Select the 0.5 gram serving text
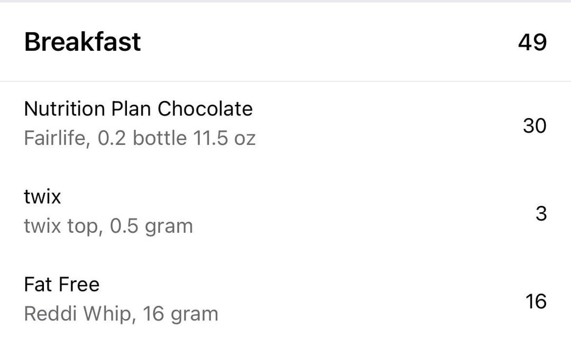The height and width of the screenshot is (363, 571). point(151,226)
